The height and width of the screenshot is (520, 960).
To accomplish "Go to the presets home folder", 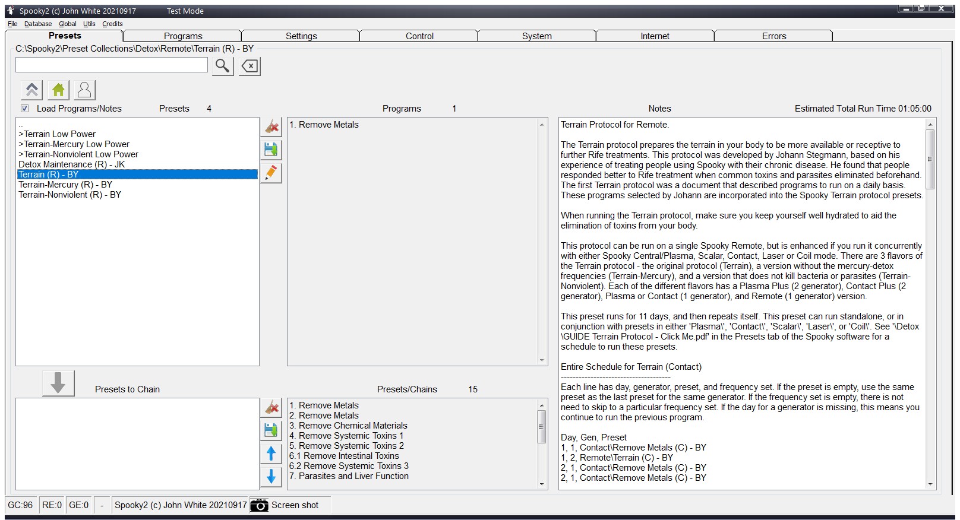I will [58, 90].
